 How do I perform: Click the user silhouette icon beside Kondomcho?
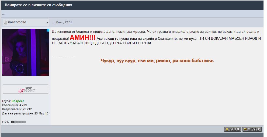[6, 22]
